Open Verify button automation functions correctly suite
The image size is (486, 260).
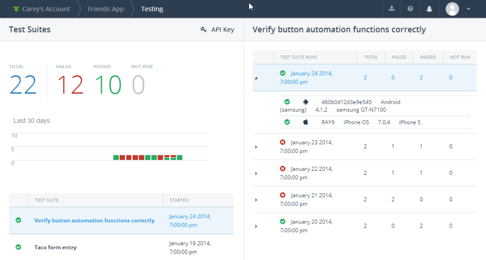tap(94, 220)
